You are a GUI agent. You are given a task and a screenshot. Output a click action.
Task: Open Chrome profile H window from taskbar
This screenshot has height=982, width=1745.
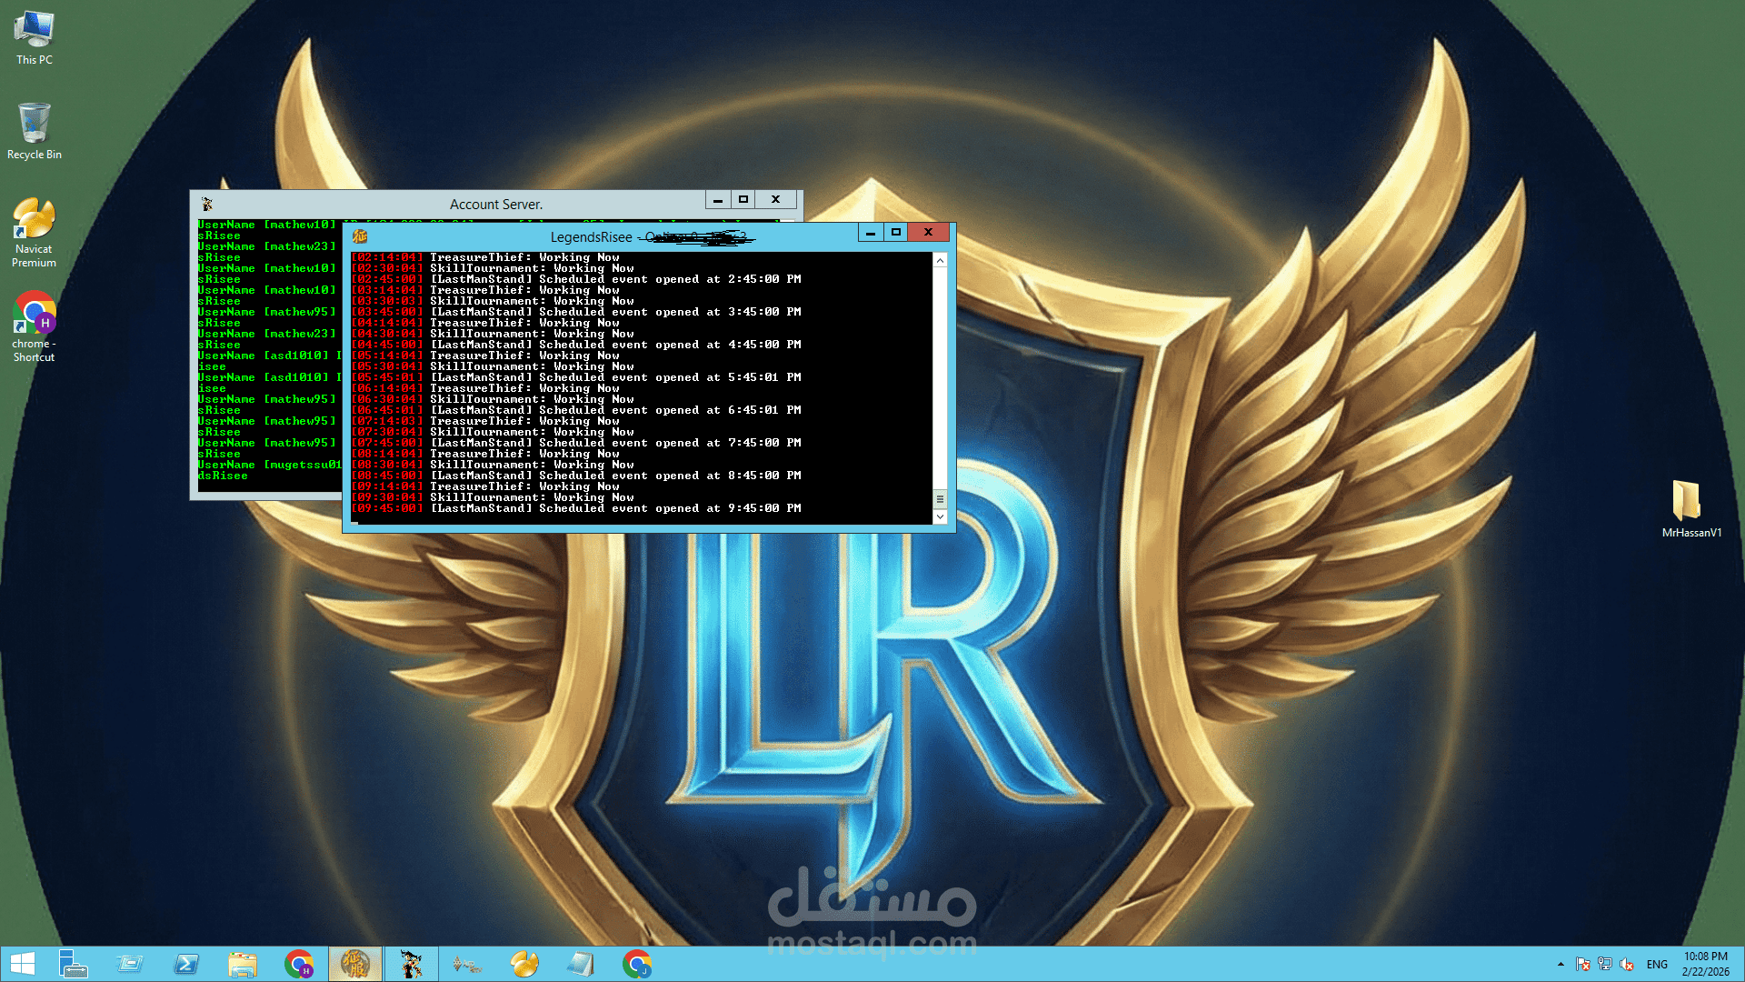300,964
